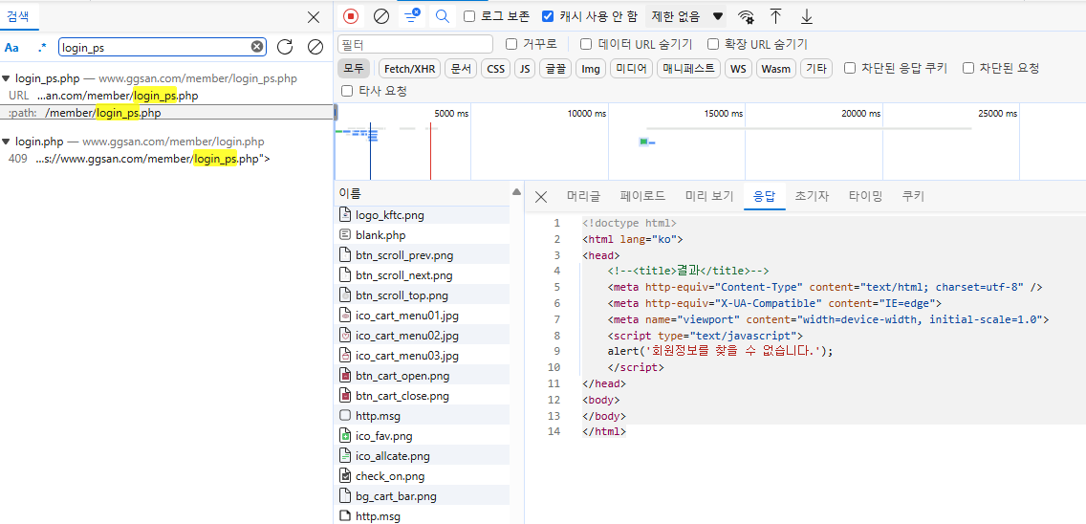This screenshot has width=1086, height=524.
Task: Switch to 응답 response tab
Action: (x=765, y=196)
